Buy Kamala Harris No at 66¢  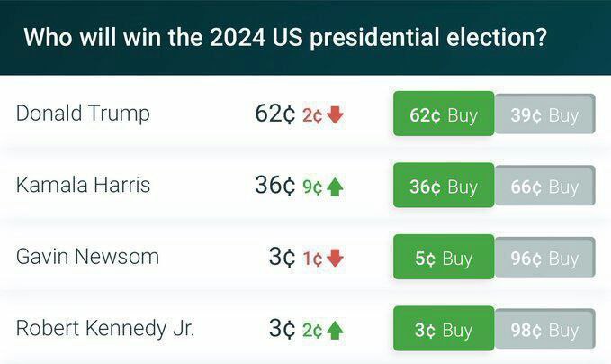point(544,186)
